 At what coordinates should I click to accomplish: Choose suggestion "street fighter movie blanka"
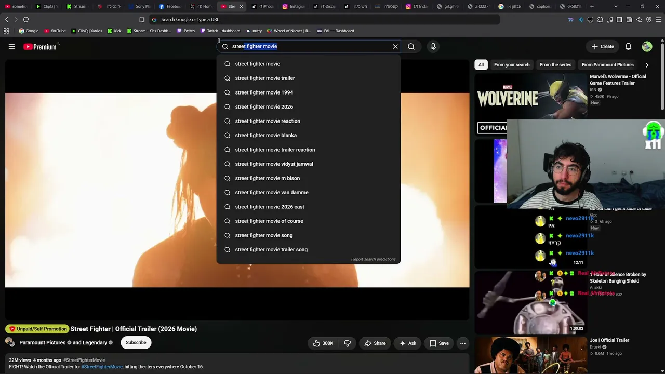pyautogui.click(x=309, y=135)
